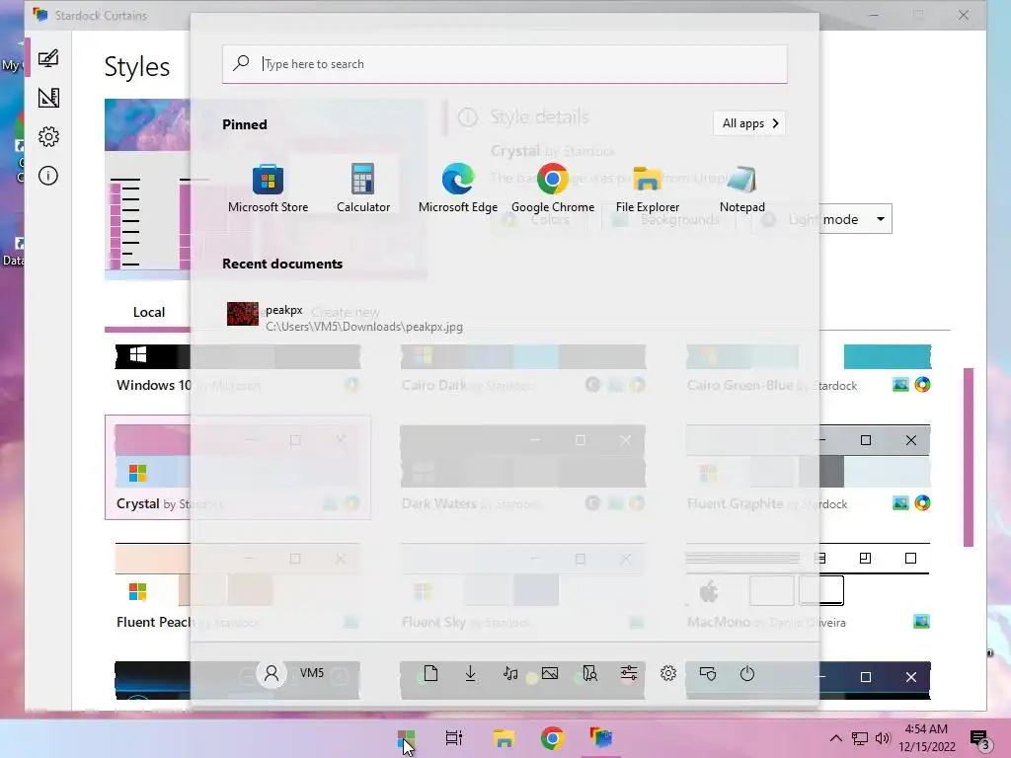This screenshot has height=758, width=1011.
Task: Open the Styles page icon in Curtains sidebar
Action: (48, 58)
